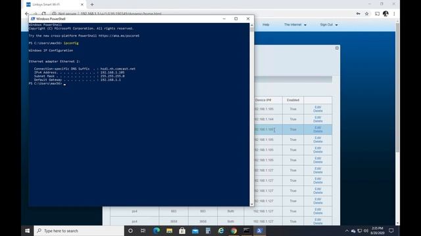
Task: Minimize the Windows PowerShell window
Action: [x=224, y=19]
